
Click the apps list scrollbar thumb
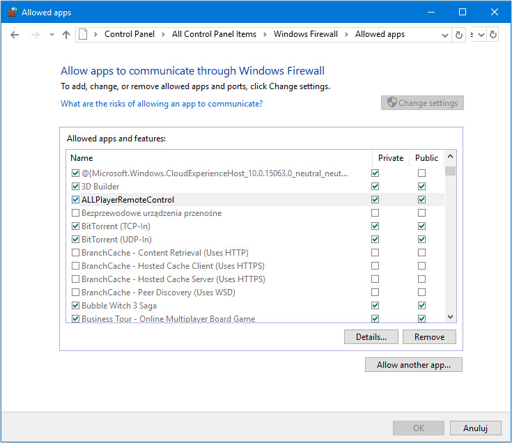[450, 171]
